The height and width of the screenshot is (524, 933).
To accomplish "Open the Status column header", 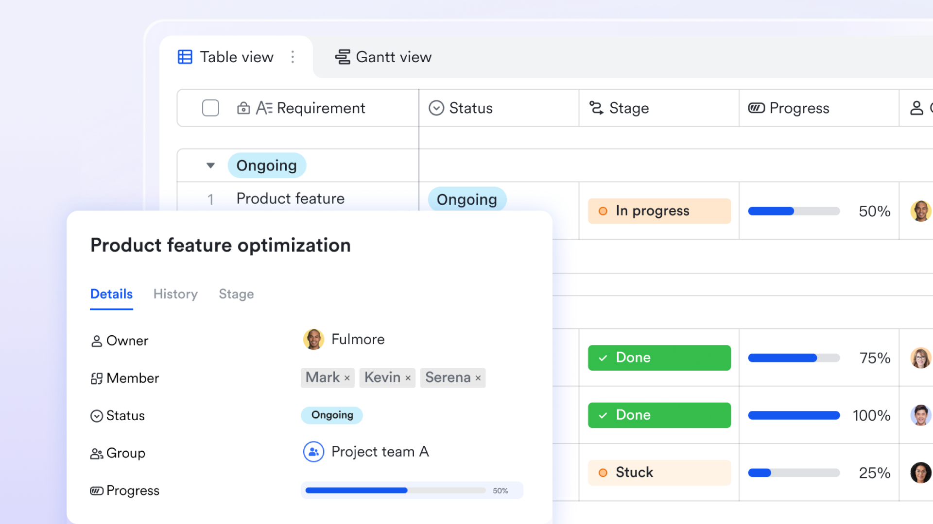I will 470,108.
